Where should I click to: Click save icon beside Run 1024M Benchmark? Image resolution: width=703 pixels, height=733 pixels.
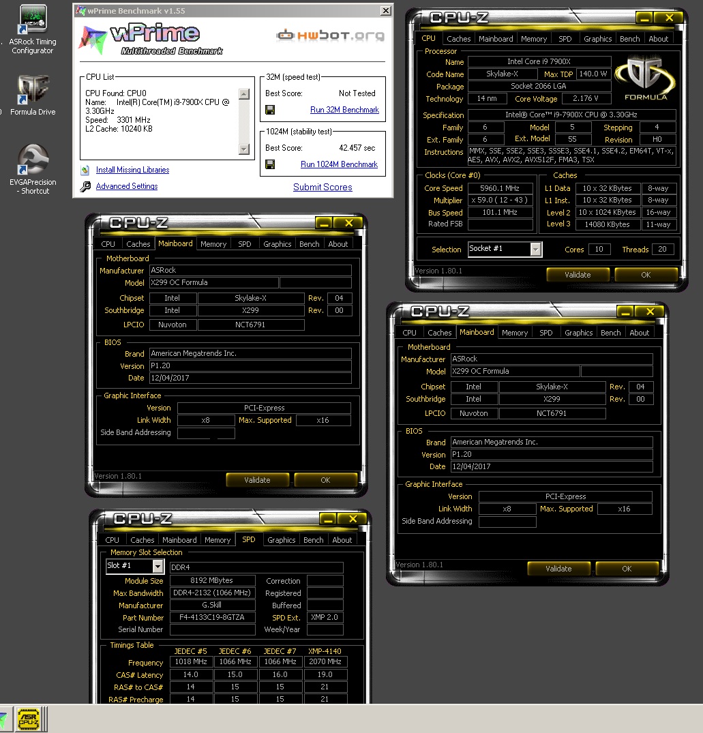coord(270,164)
